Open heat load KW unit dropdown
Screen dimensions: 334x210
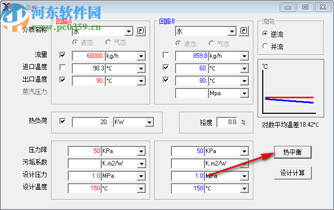[x=149, y=122]
